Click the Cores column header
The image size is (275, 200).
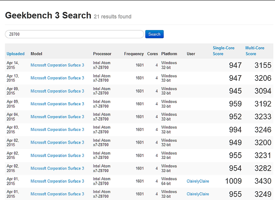click(152, 54)
